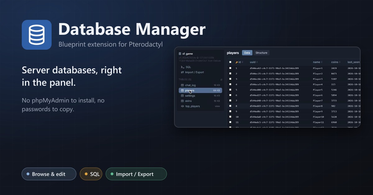Sort by the id column arrows
Screen dimensions: 373x195
click(x=243, y=62)
